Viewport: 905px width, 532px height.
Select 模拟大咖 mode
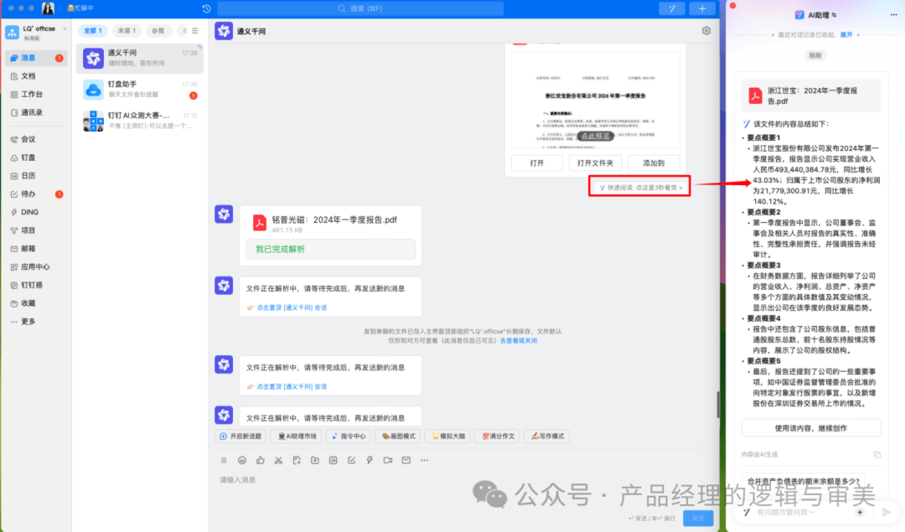[x=448, y=436]
